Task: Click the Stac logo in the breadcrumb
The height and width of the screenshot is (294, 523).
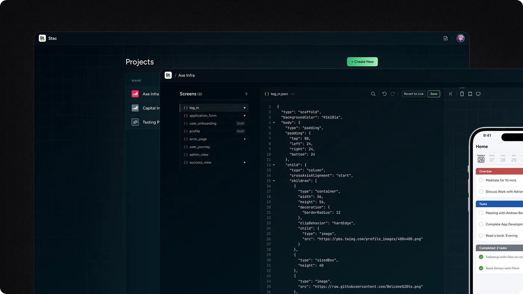Action: [x=168, y=75]
